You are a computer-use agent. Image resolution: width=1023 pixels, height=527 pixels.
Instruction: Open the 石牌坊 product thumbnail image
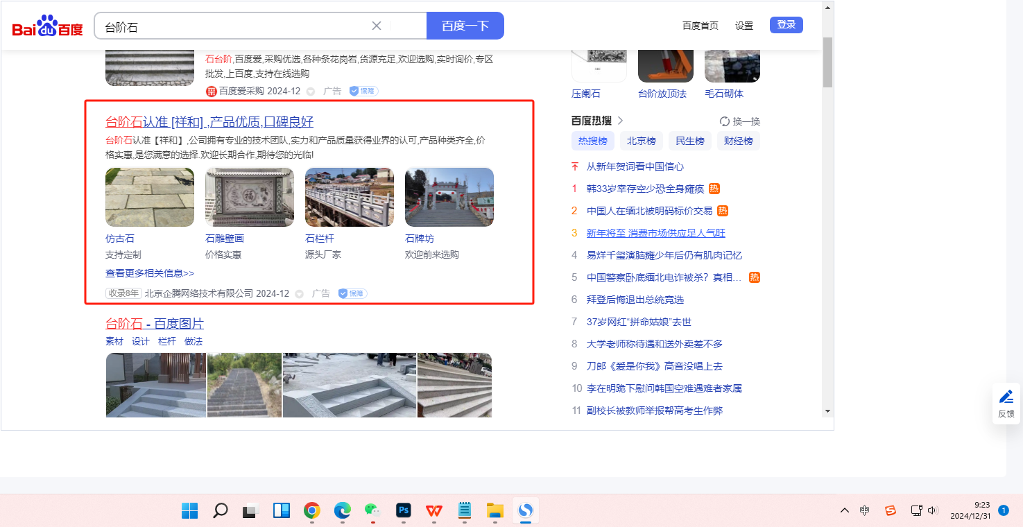click(x=449, y=198)
